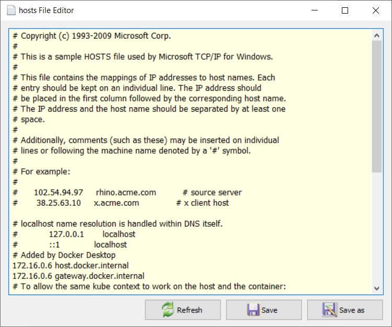
Task: Click the vertical scrollbar thumb
Action: point(377,107)
